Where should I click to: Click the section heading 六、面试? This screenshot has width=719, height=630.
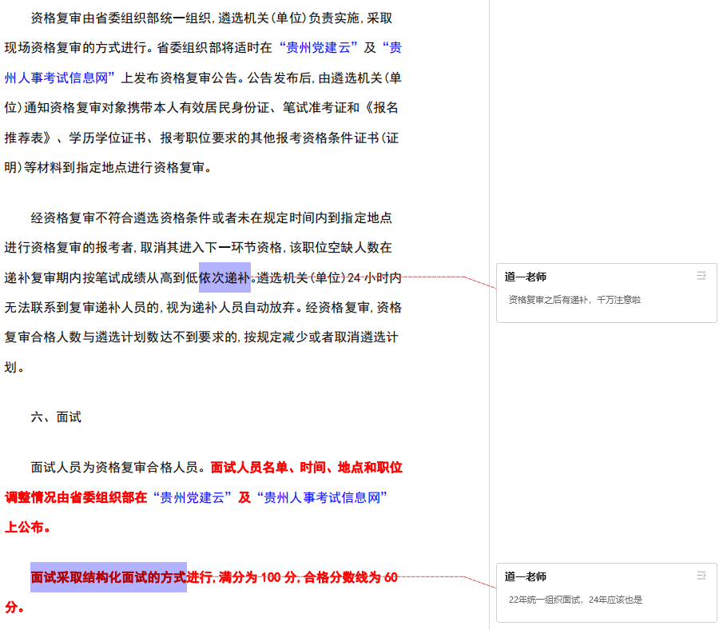(x=56, y=417)
